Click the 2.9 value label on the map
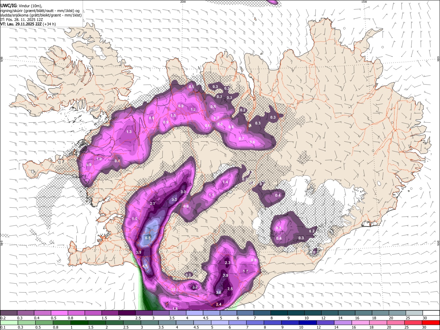Image resolution: width=440 pixels, height=330 pixels. pos(225,276)
